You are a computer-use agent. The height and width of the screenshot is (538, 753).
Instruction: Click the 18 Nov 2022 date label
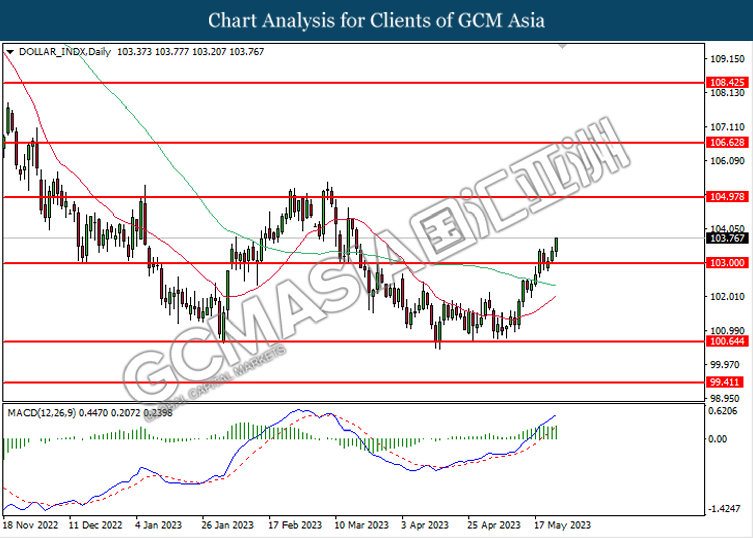30,525
